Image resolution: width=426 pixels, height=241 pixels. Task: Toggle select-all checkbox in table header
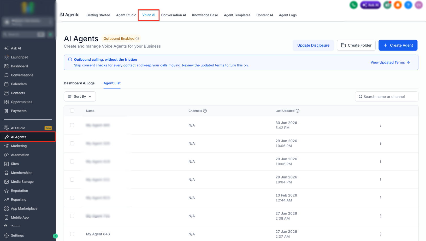coord(72,111)
